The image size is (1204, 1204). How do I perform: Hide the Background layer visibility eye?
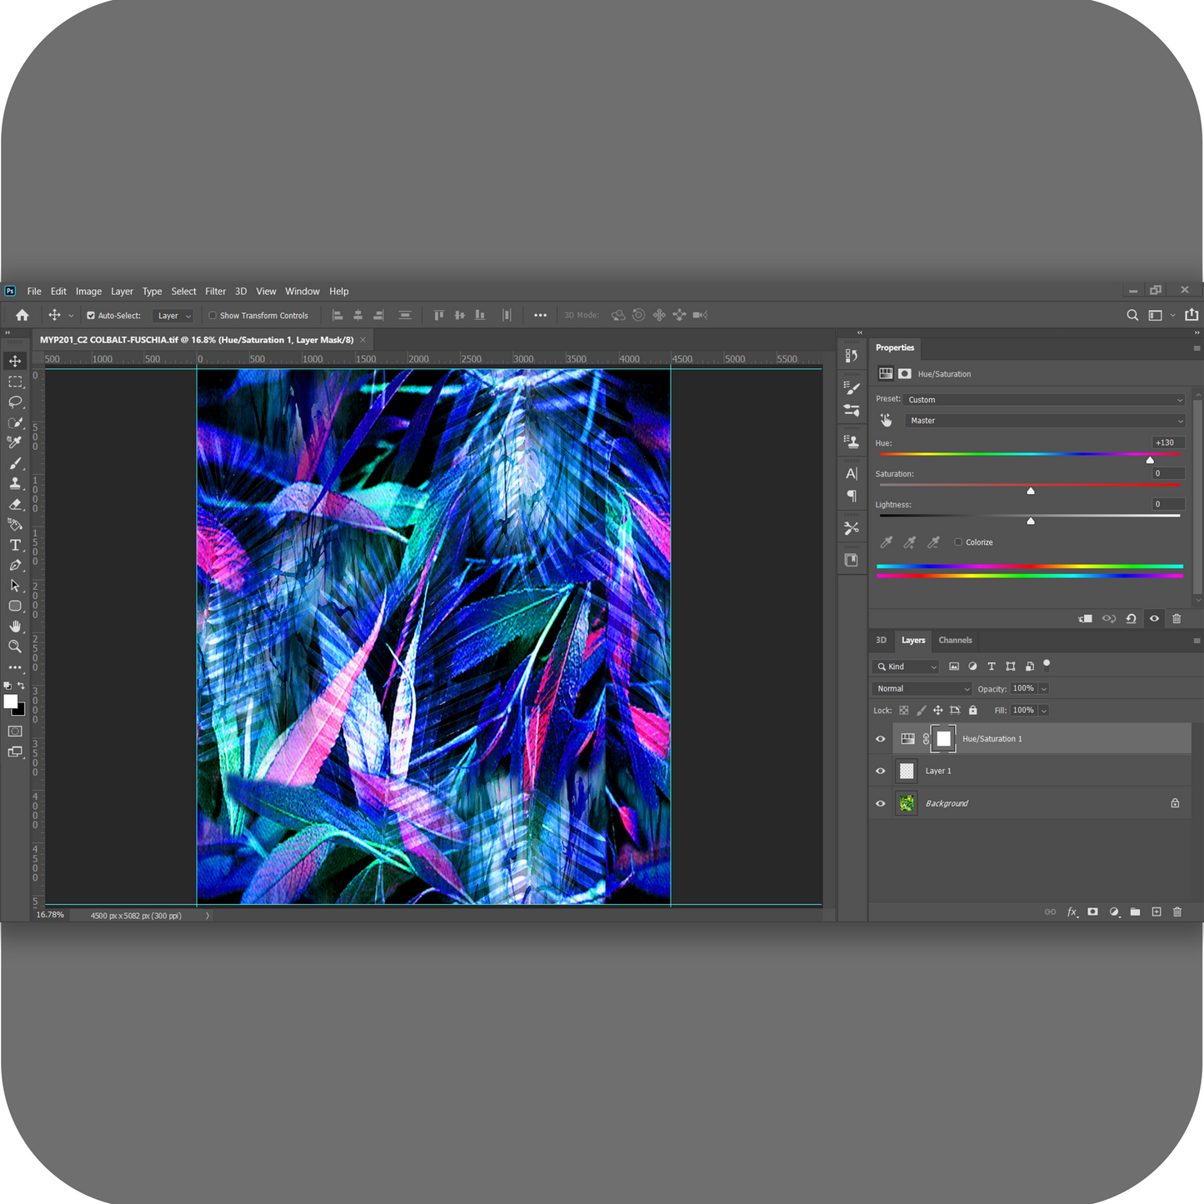click(880, 803)
